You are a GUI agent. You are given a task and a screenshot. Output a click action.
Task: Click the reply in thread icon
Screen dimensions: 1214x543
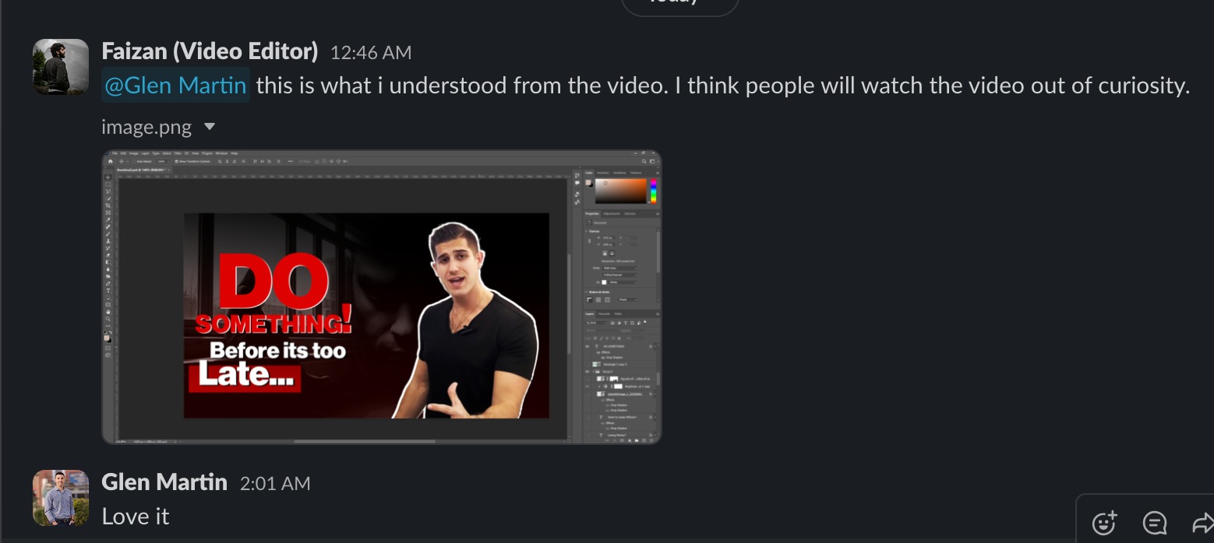coord(1155,523)
